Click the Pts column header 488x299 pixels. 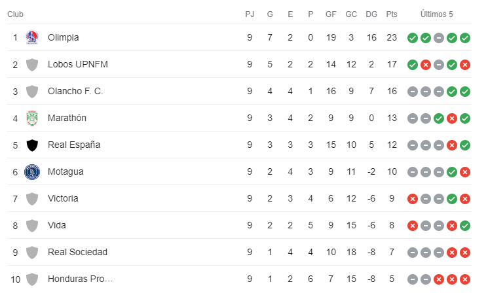click(392, 14)
